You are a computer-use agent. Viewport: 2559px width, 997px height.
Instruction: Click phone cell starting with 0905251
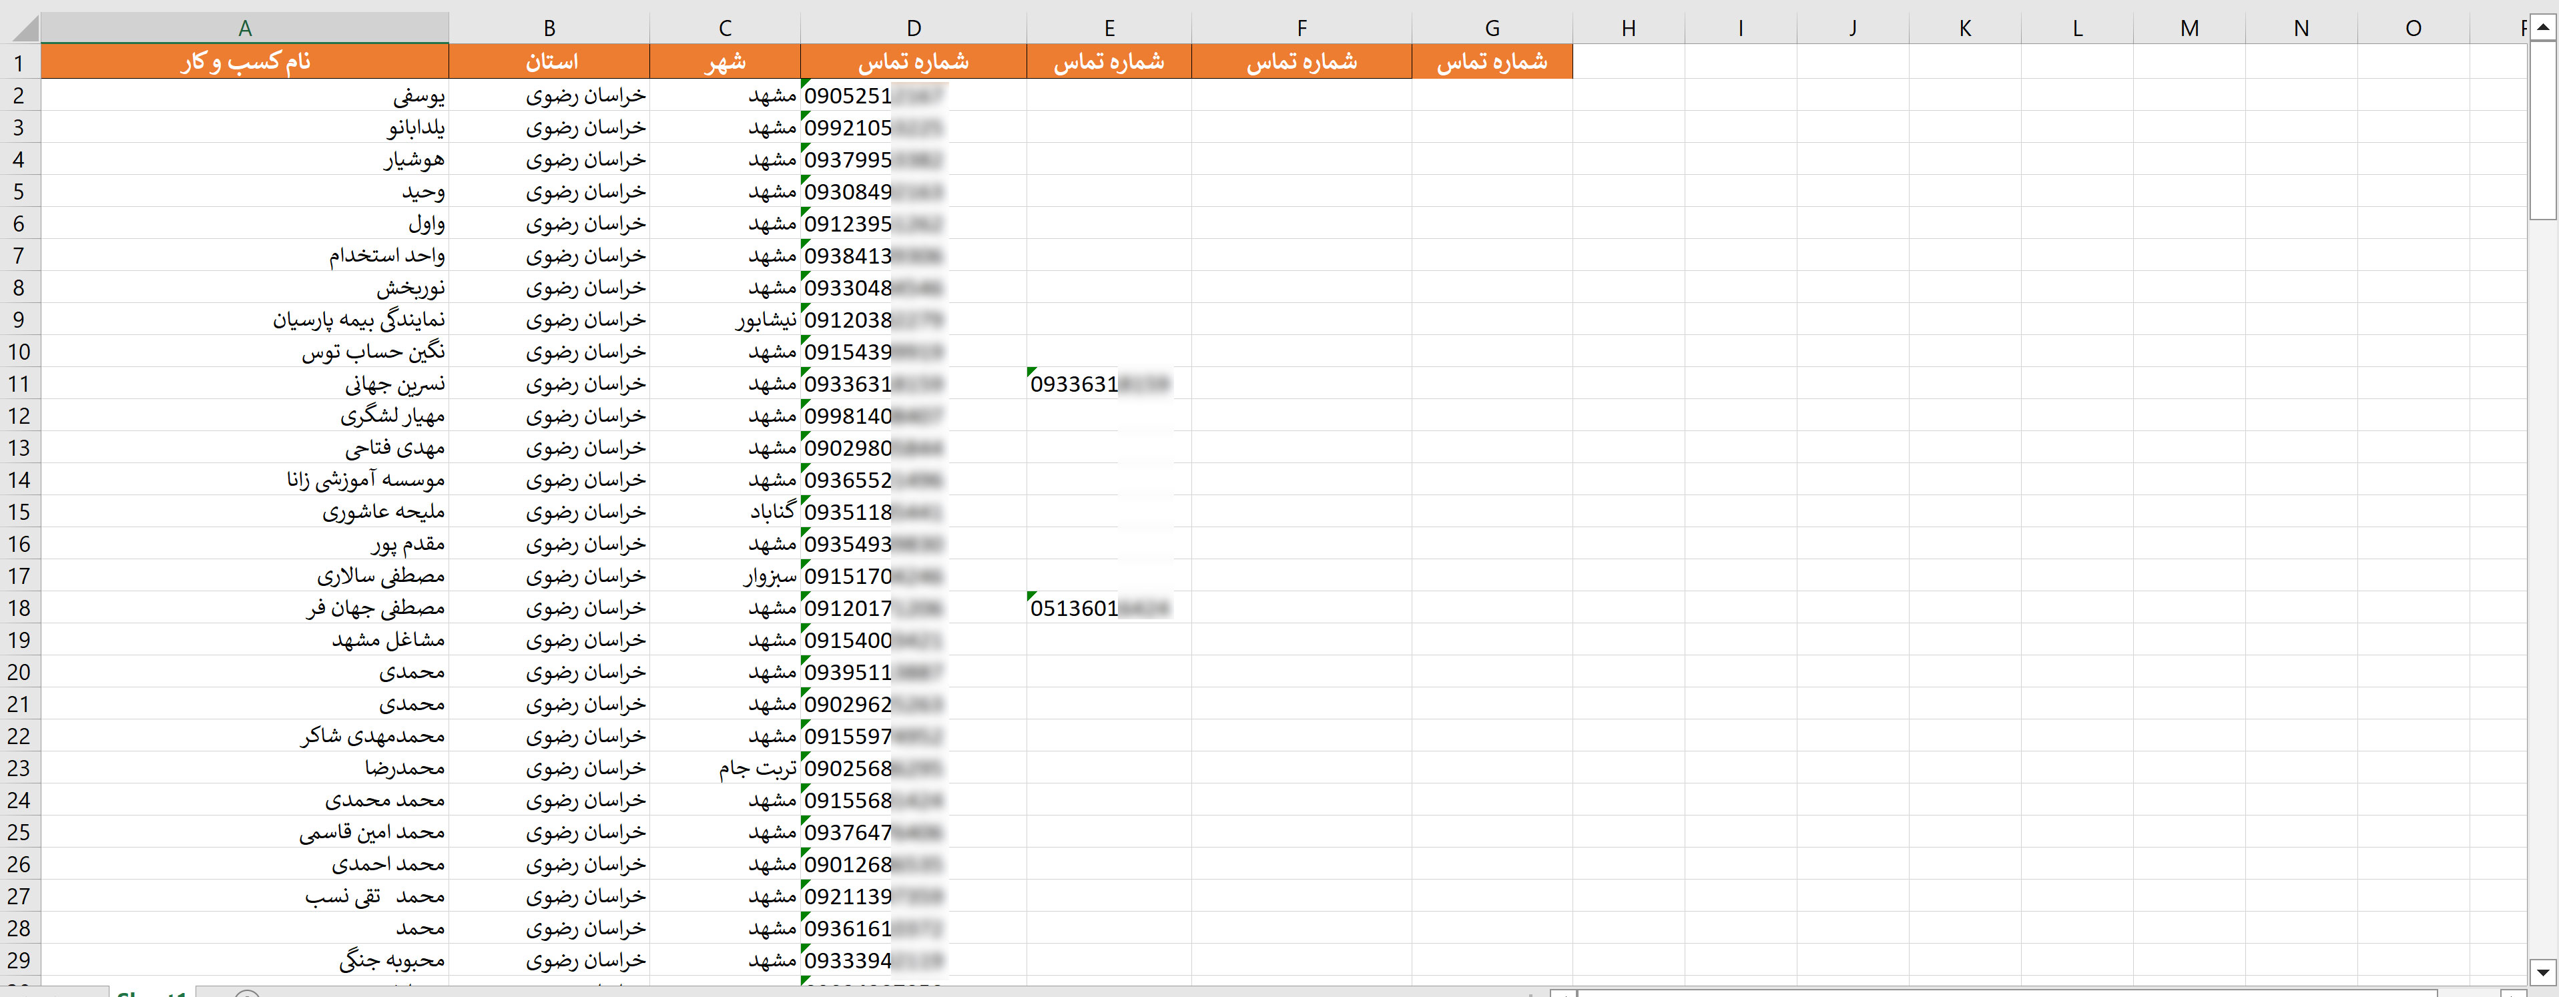point(914,95)
